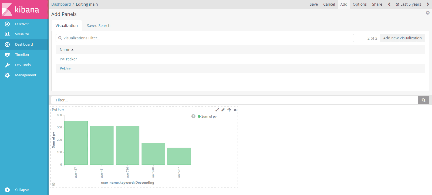Open the Share menu
The width and height of the screenshot is (432, 195).
(377, 4)
